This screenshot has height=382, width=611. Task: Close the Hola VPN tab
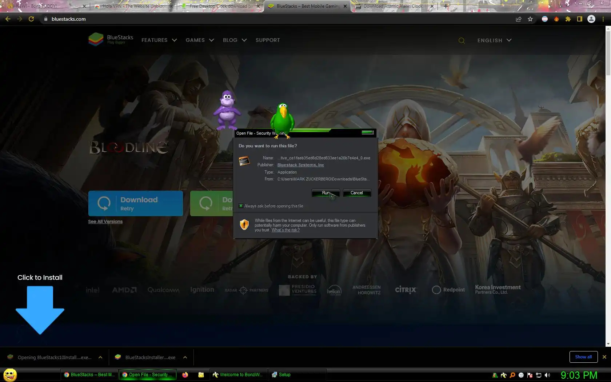tap(171, 6)
